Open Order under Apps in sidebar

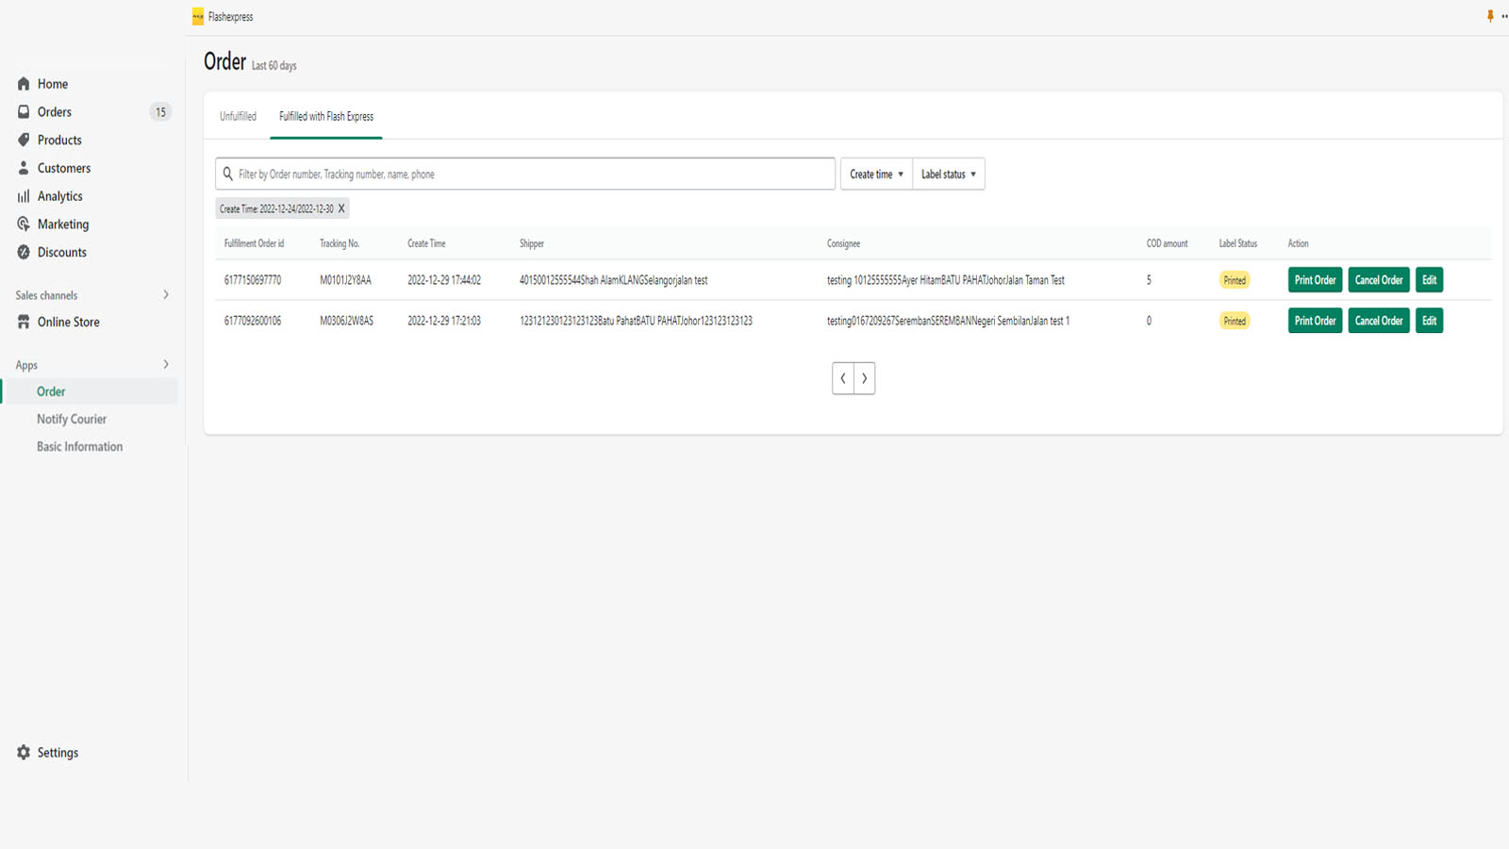point(51,391)
